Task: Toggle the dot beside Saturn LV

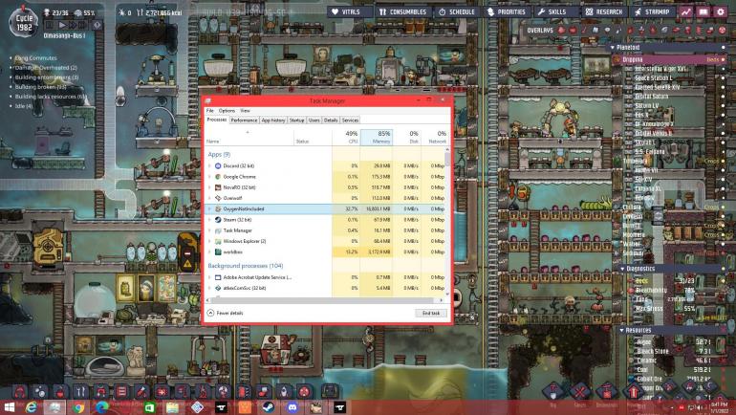Action: [x=723, y=105]
